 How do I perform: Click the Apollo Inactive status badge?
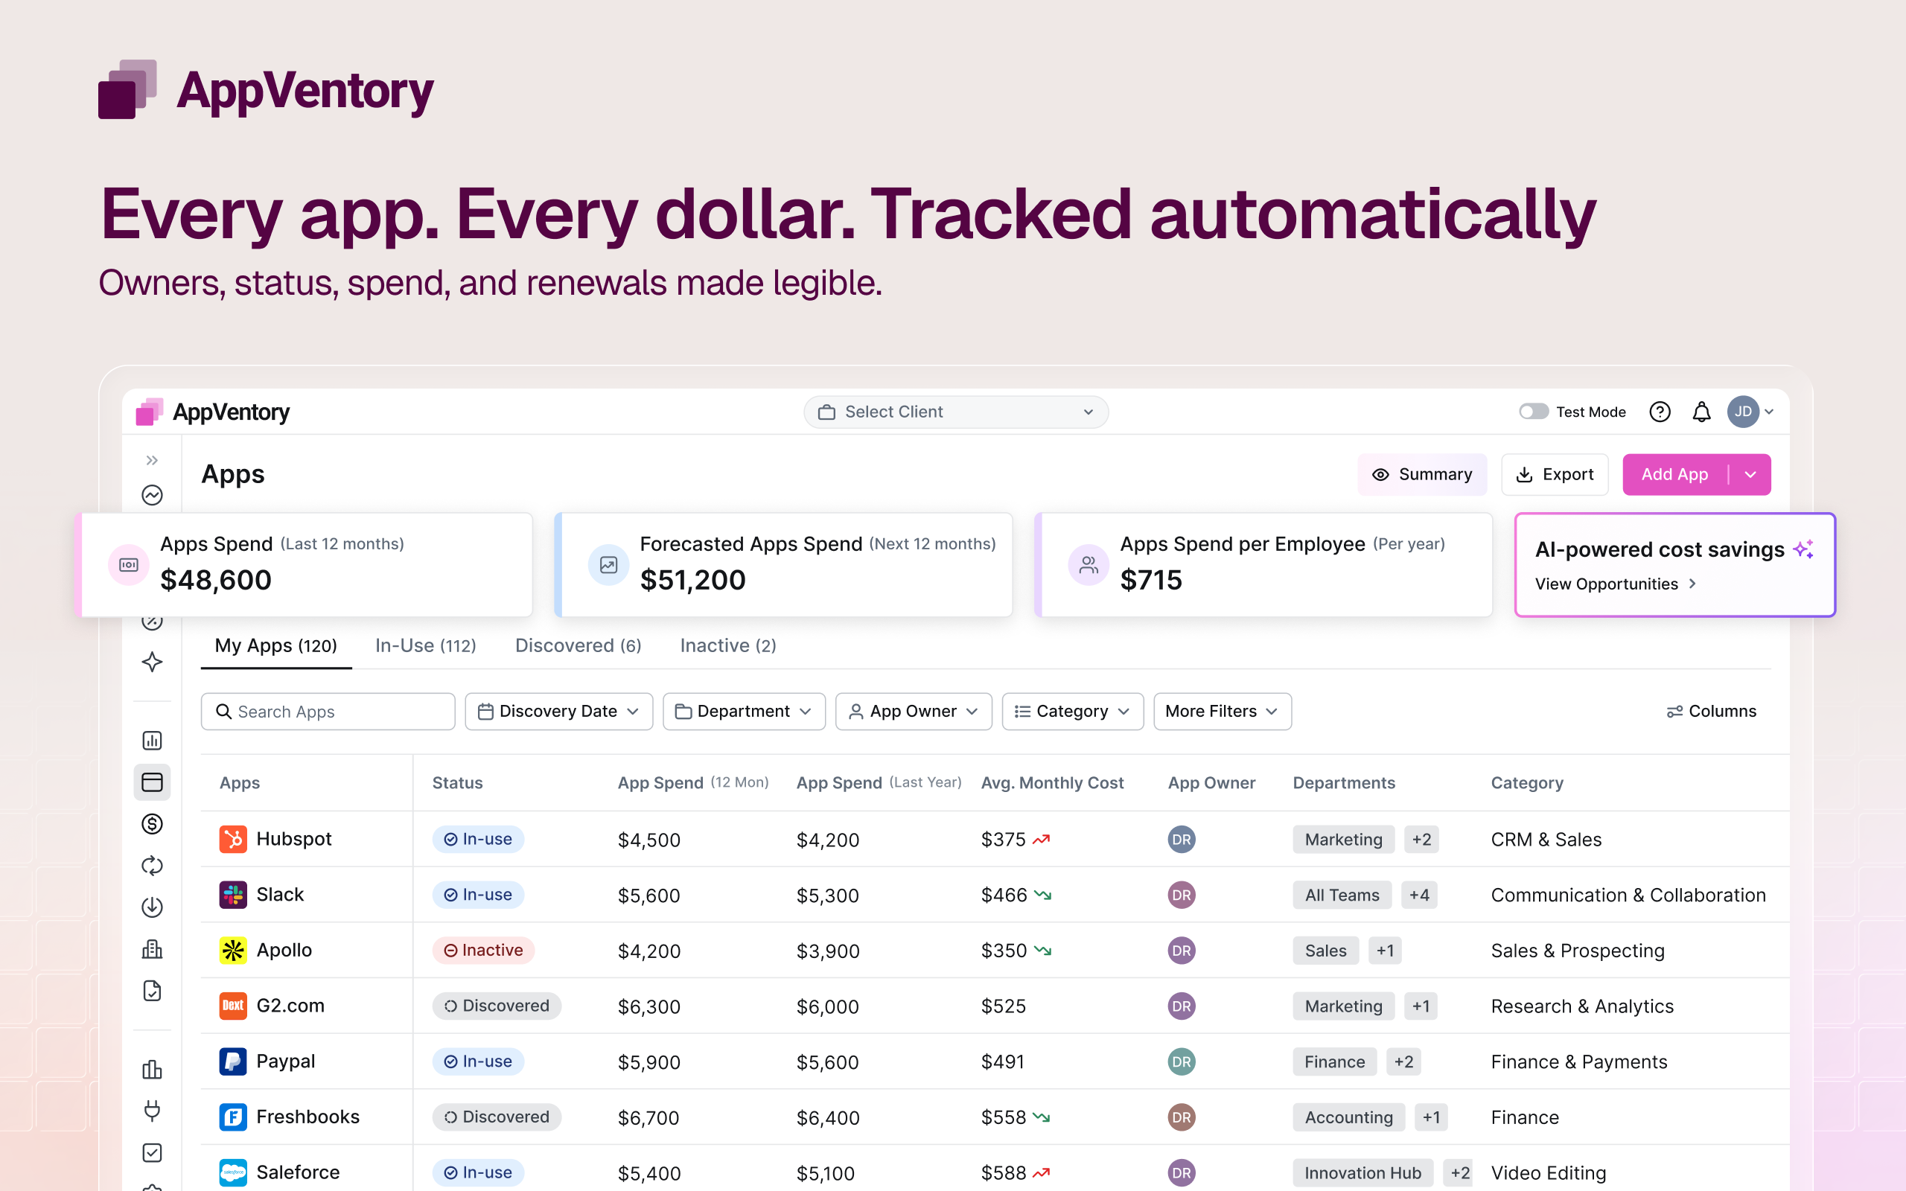click(484, 950)
